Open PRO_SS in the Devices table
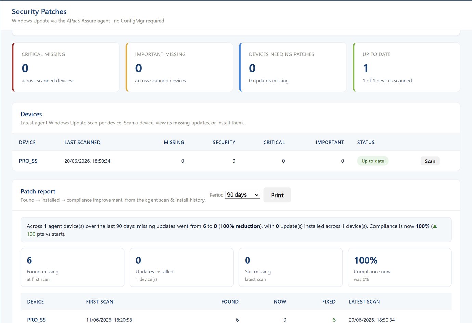Viewport: 472px width, 323px height. click(x=28, y=161)
